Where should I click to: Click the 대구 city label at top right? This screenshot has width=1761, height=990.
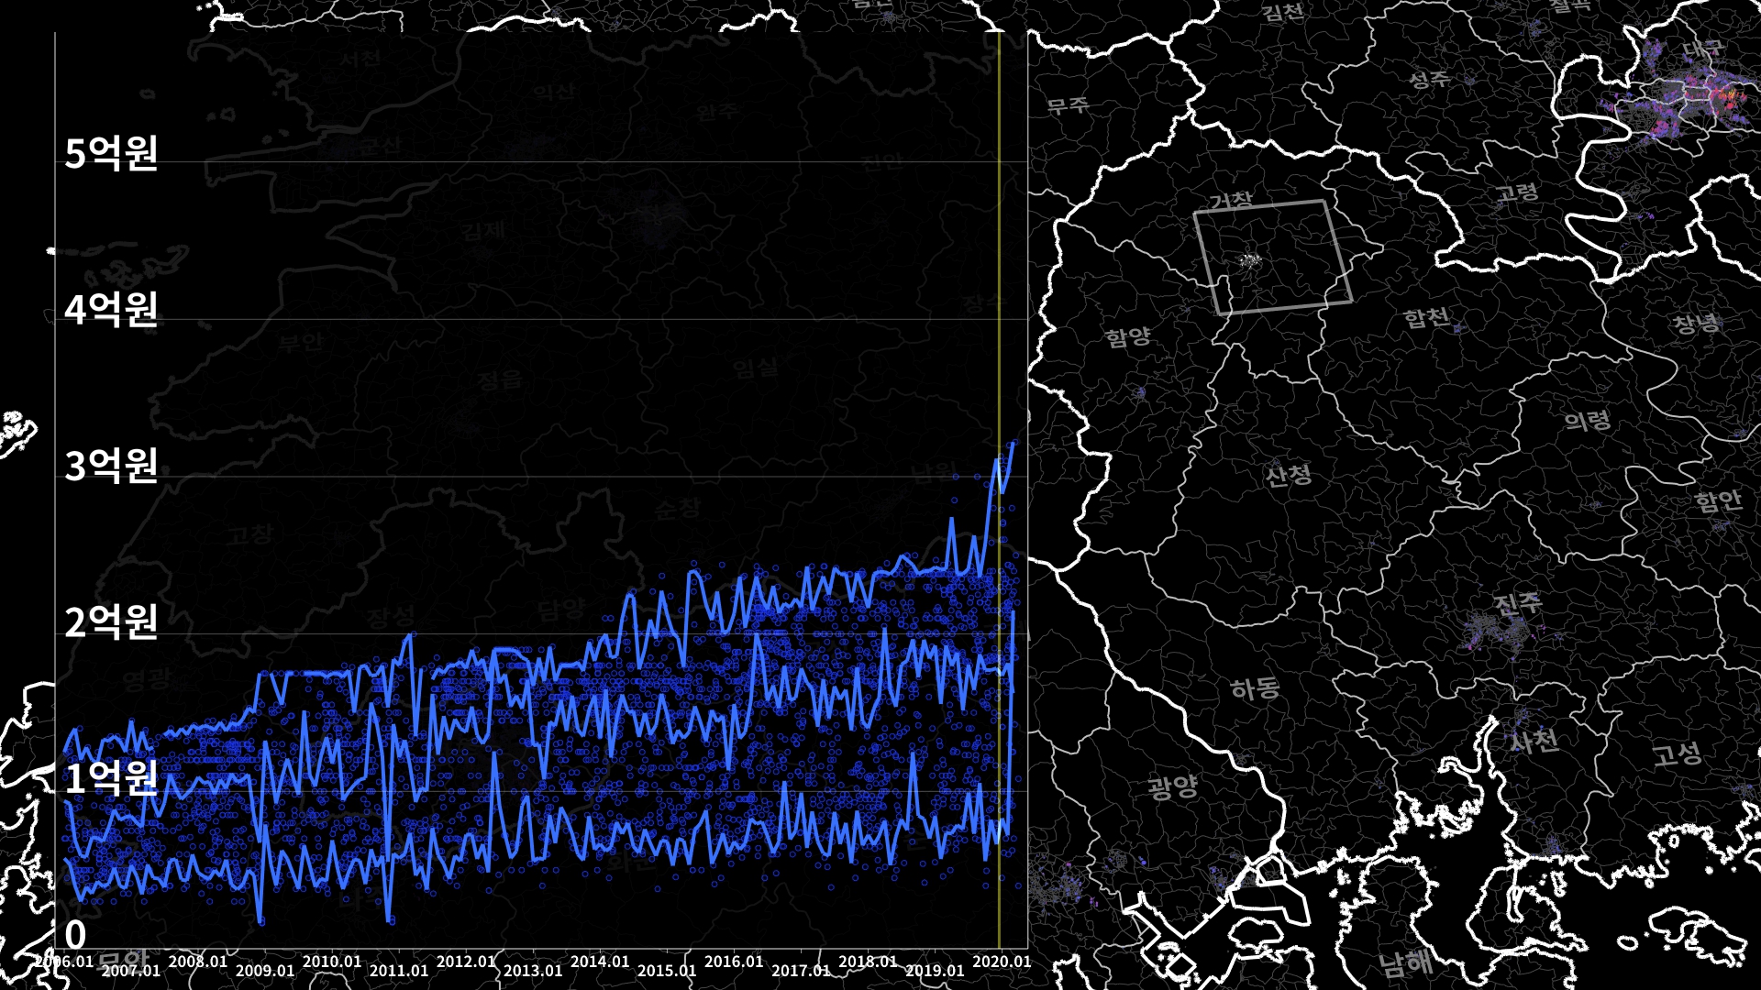[x=1702, y=49]
